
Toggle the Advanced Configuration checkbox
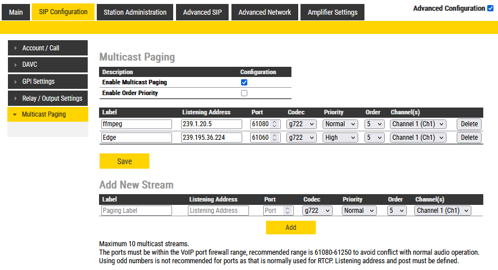click(x=490, y=8)
